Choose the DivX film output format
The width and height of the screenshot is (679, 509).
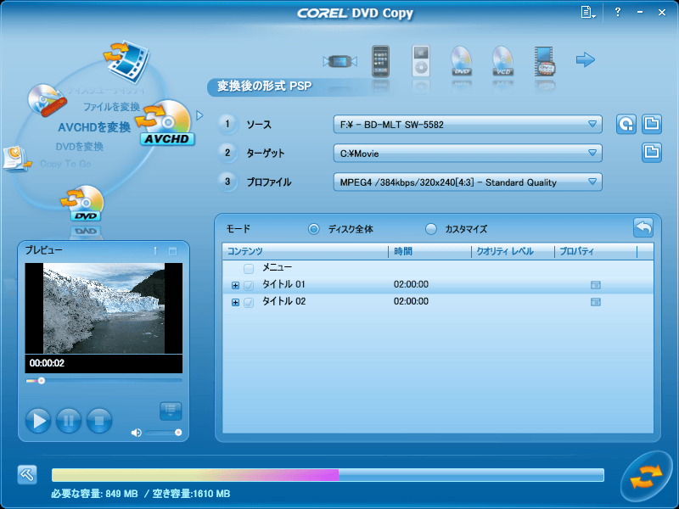click(544, 61)
